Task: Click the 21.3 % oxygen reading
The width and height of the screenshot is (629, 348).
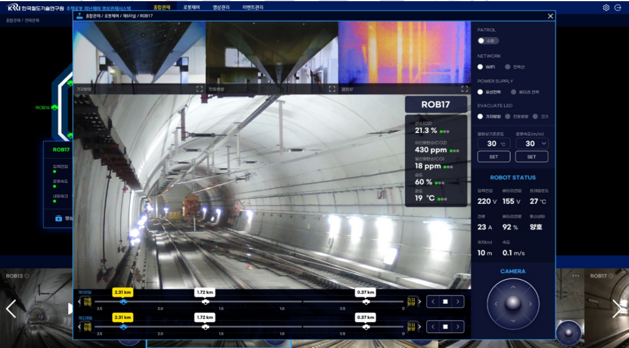Action: click(426, 131)
